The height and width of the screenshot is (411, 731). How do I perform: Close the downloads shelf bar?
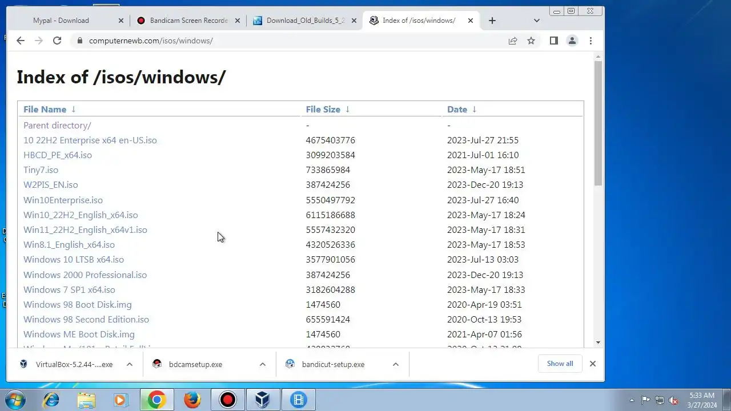tap(593, 364)
